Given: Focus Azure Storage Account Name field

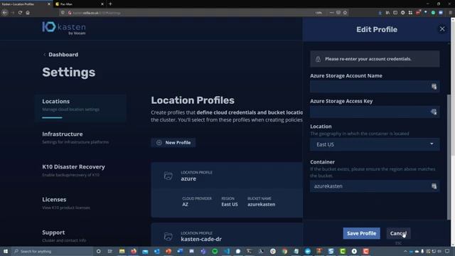Looking at the screenshot, I should pyautogui.click(x=375, y=87).
